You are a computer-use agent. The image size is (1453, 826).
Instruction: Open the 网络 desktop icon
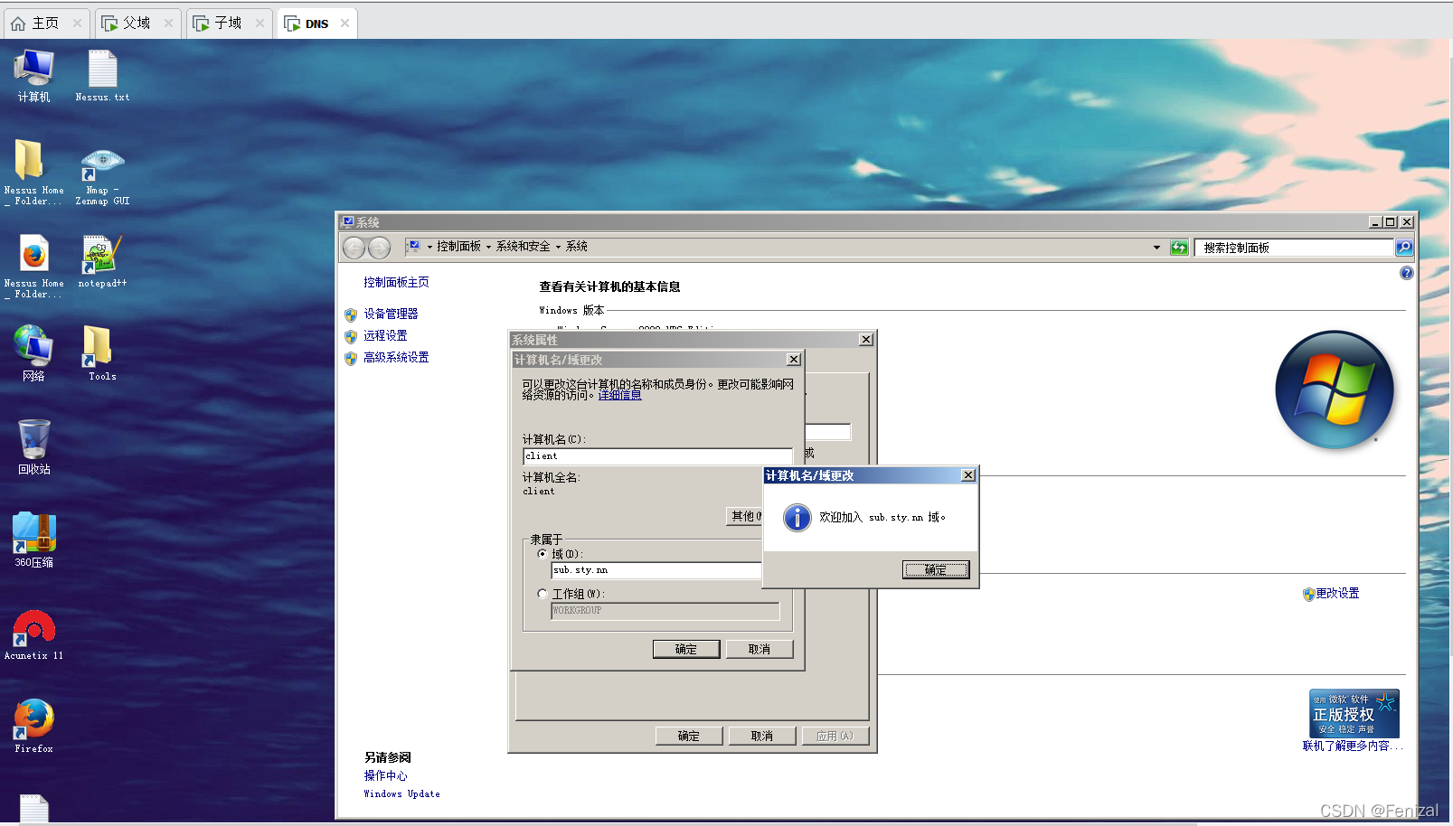pyautogui.click(x=34, y=354)
